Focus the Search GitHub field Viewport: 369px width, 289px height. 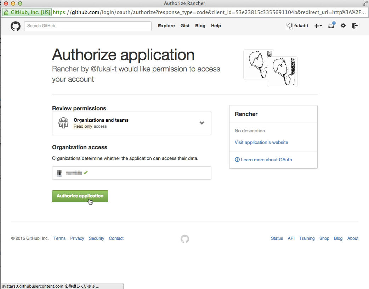[88, 26]
